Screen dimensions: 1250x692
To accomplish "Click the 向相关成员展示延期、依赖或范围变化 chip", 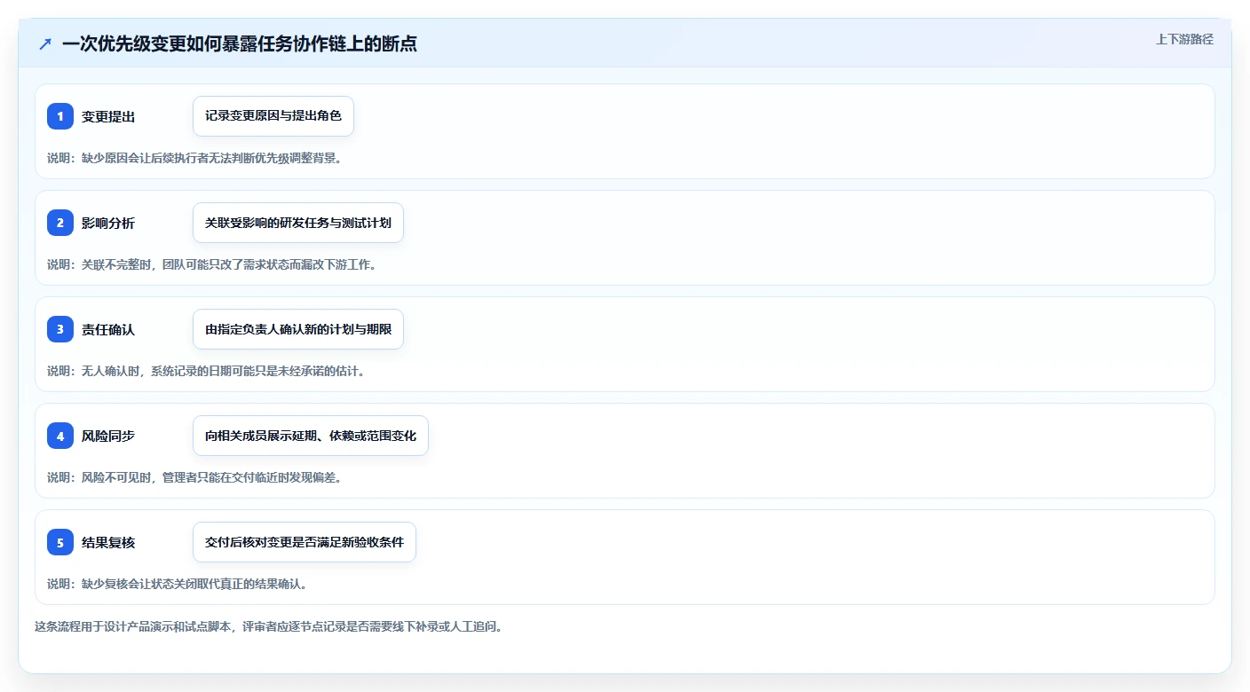I will 311,436.
